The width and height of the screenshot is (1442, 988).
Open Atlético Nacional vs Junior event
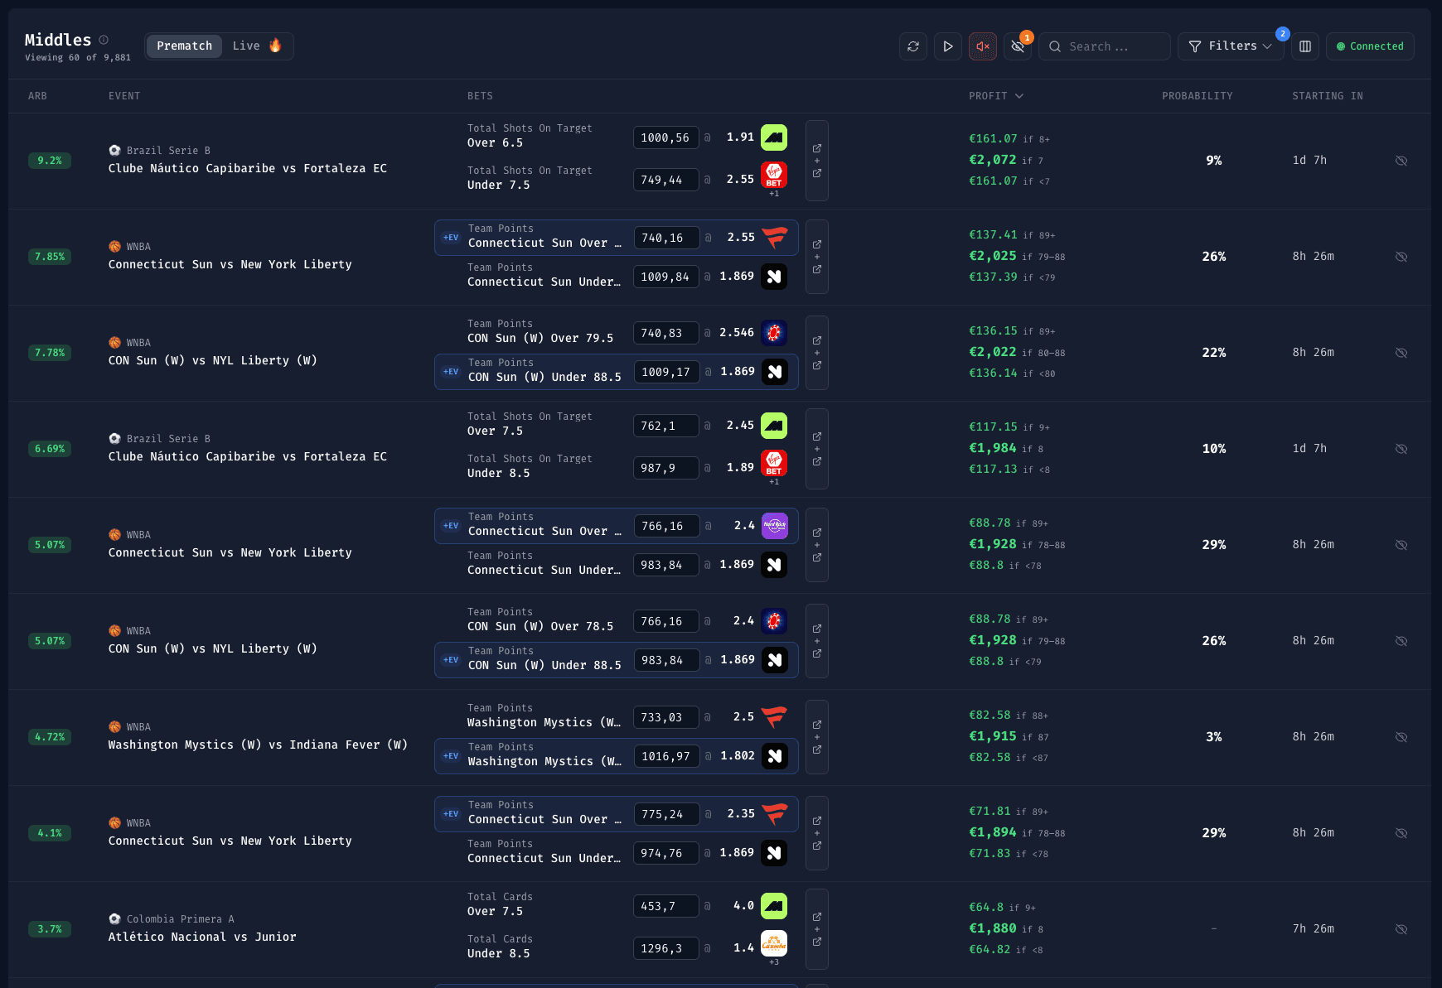202,937
